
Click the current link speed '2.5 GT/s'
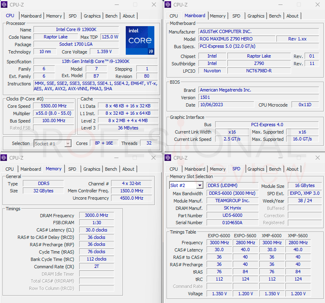tap(232, 139)
